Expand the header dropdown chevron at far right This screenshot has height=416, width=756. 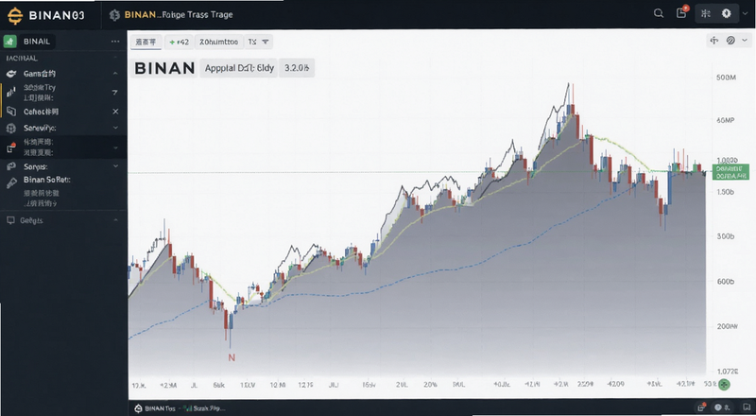745,14
